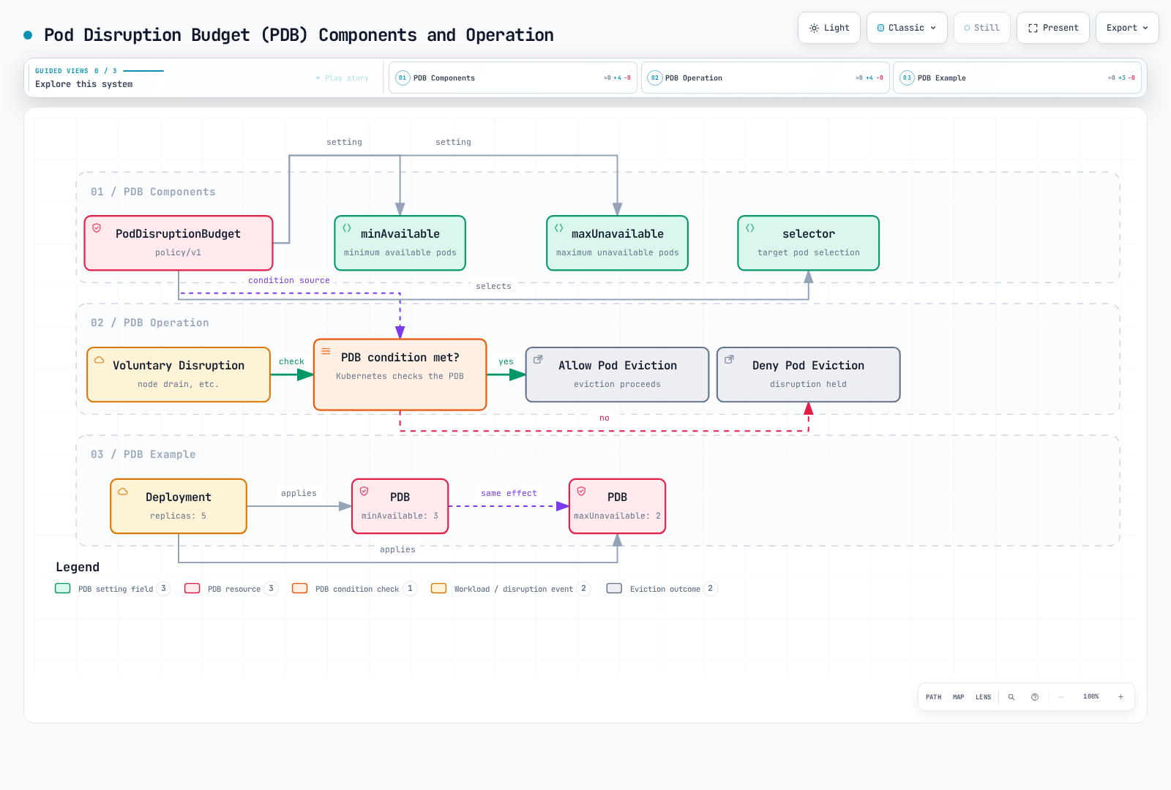
Task: Click the code brackets icon on the minAvailable node
Action: click(347, 228)
